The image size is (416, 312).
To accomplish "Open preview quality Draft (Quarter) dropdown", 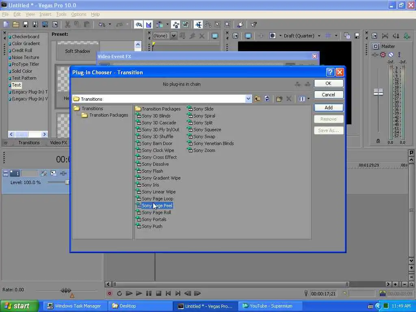I will 319,36.
